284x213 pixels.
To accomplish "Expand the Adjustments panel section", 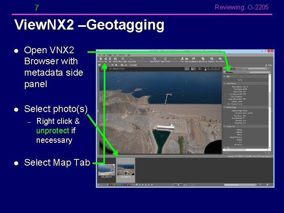I will click(x=224, y=69).
